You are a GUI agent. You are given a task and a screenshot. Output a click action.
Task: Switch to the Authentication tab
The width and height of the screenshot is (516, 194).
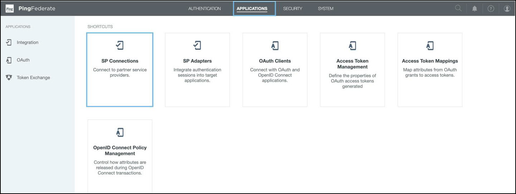pos(205,9)
